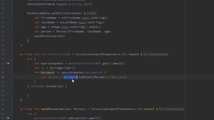Click the 'retrievePersons' function name
The width and height of the screenshot is (214, 120).
(x=54, y=54)
